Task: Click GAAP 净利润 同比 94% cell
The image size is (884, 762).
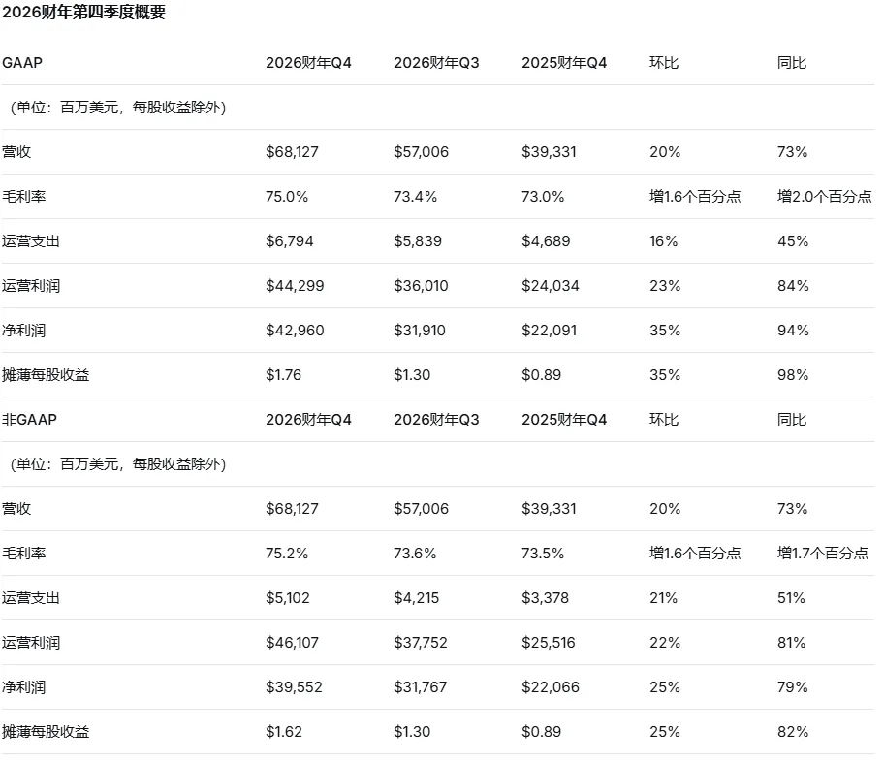Action: pyautogui.click(x=793, y=330)
